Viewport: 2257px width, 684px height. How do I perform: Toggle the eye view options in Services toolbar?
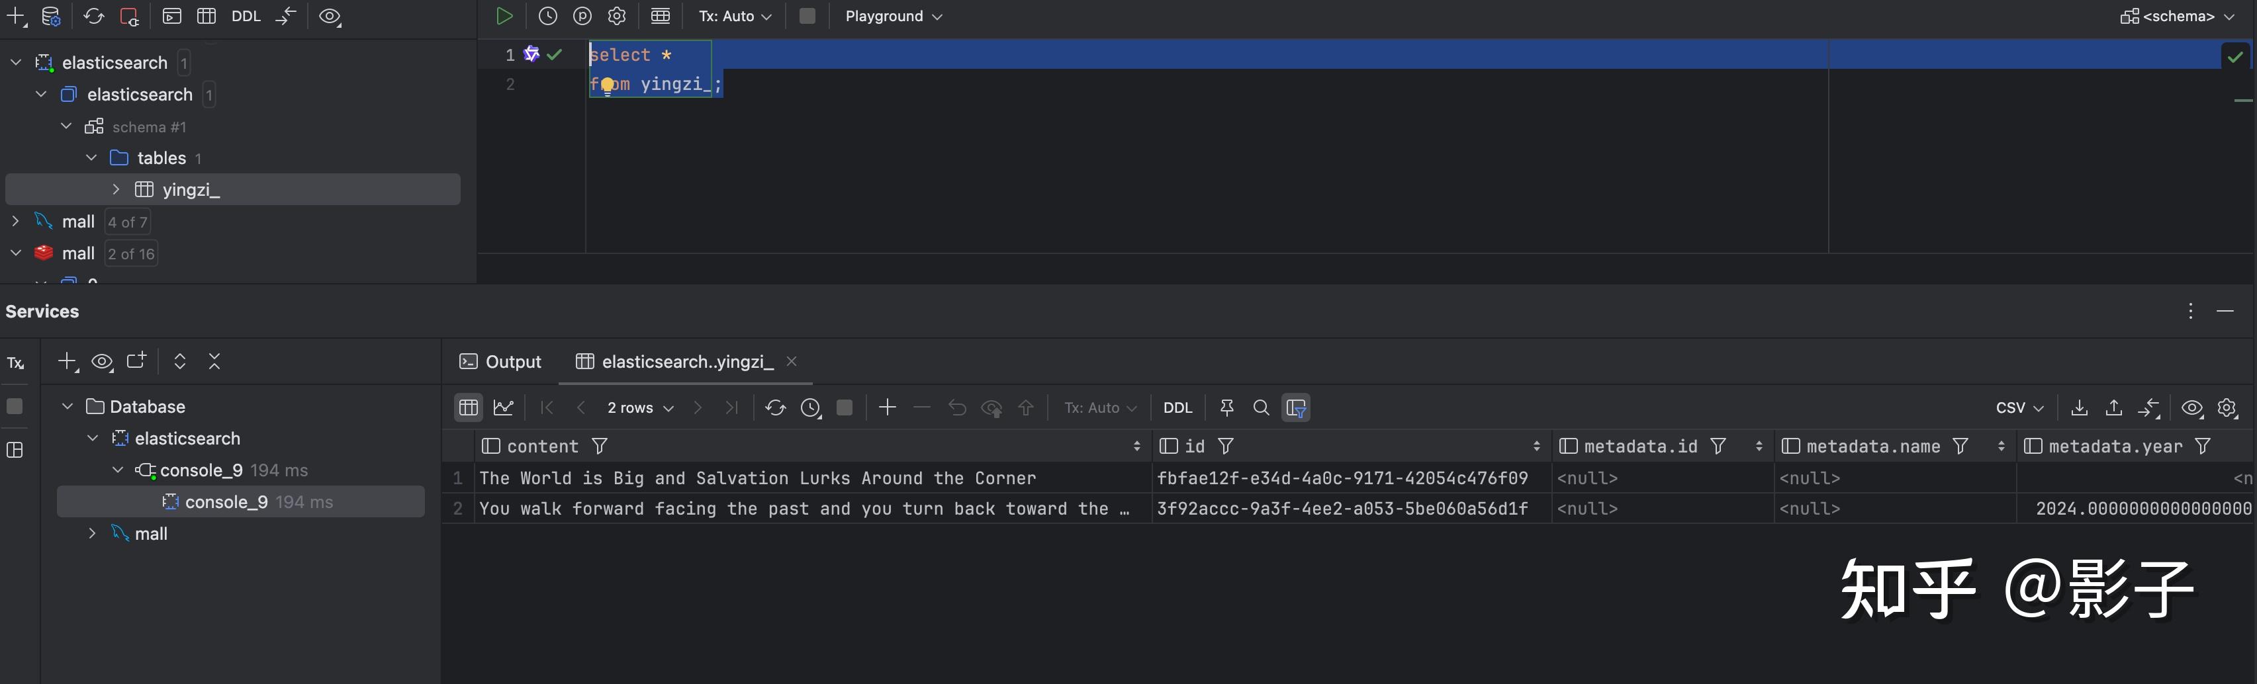tap(102, 362)
